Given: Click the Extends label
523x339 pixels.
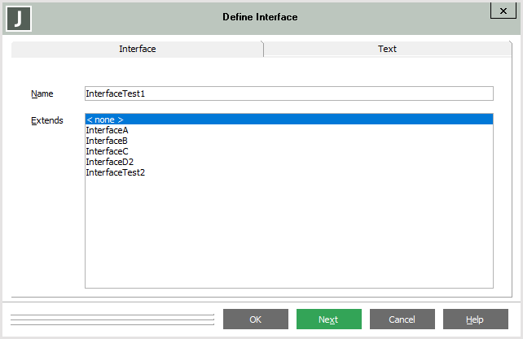Looking at the screenshot, I should coord(46,120).
